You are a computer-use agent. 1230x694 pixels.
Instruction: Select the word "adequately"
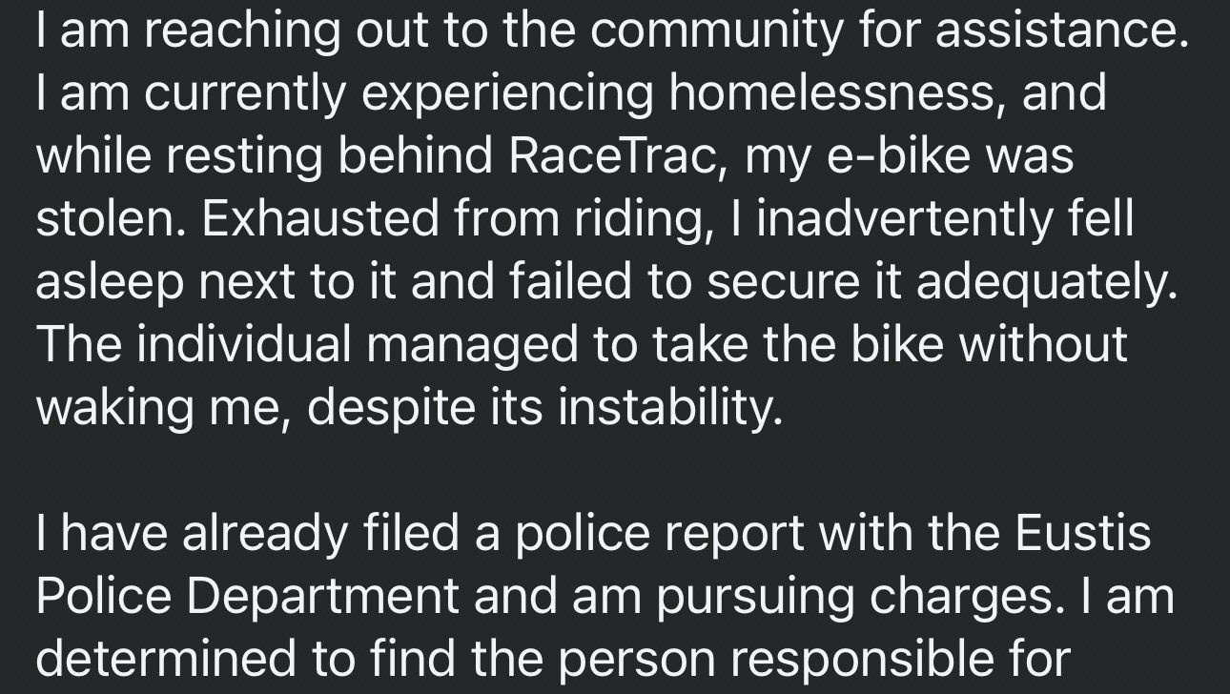point(1046,282)
